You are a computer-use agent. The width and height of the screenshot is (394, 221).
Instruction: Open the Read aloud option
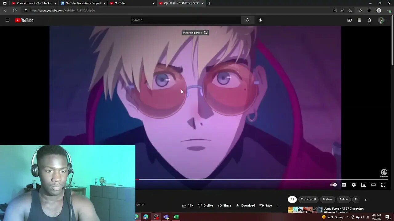click(343, 10)
